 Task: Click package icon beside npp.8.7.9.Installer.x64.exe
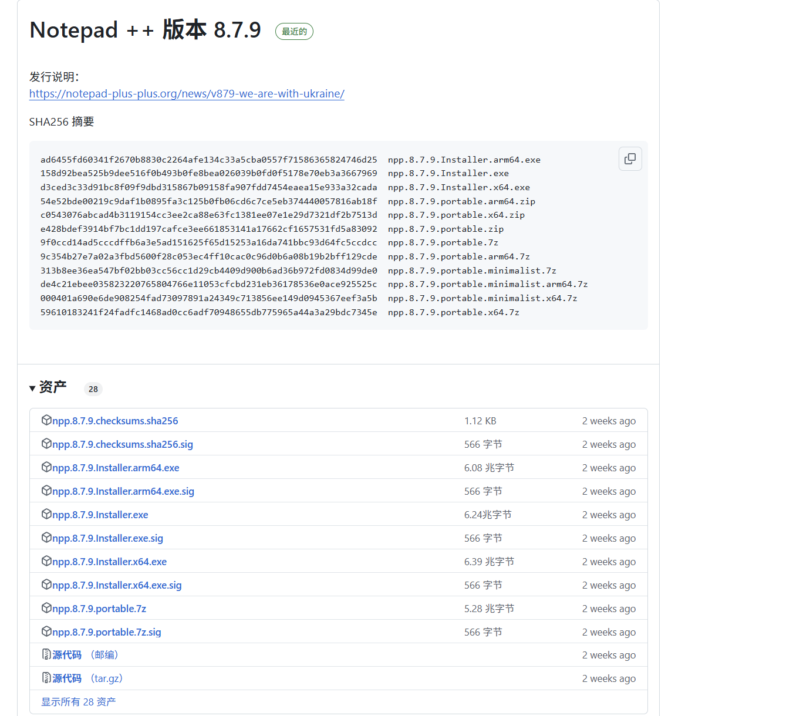coord(46,561)
